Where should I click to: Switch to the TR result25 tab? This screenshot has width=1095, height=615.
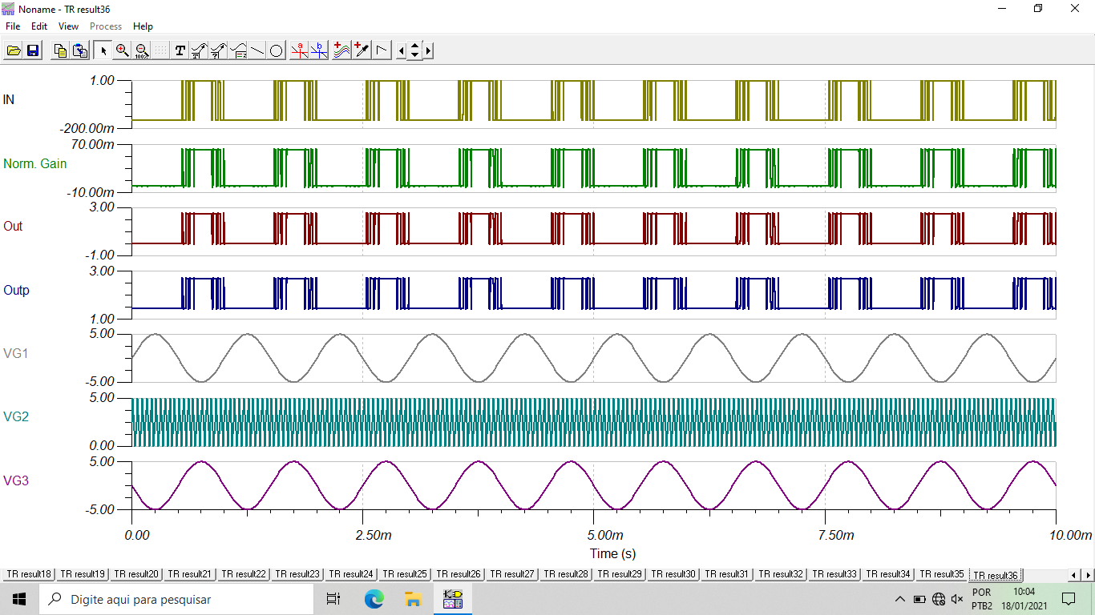(405, 574)
